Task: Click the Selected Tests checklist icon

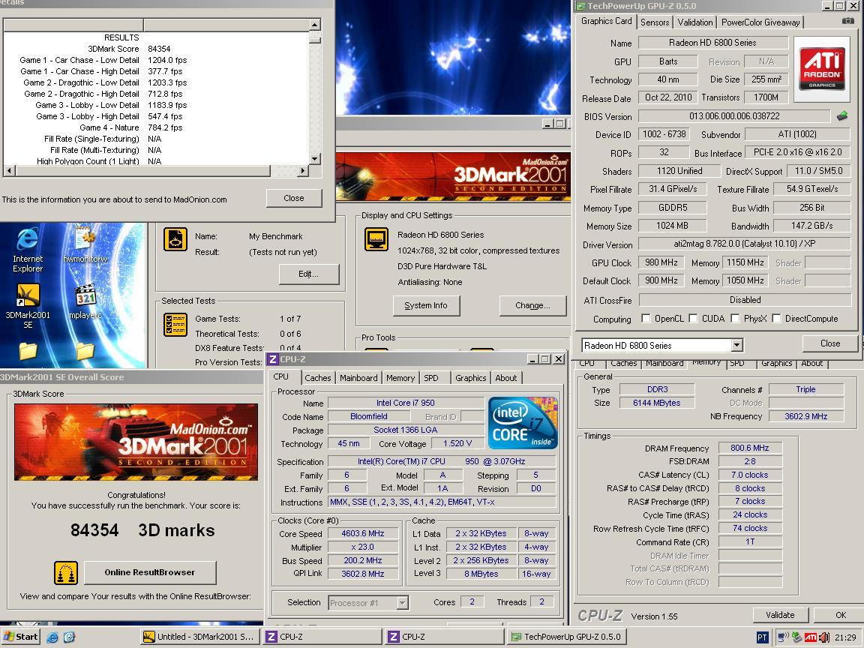Action: (175, 325)
